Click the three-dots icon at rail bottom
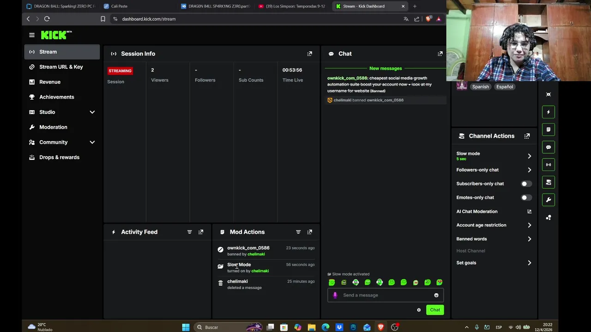This screenshot has width=591, height=332. pyautogui.click(x=549, y=217)
